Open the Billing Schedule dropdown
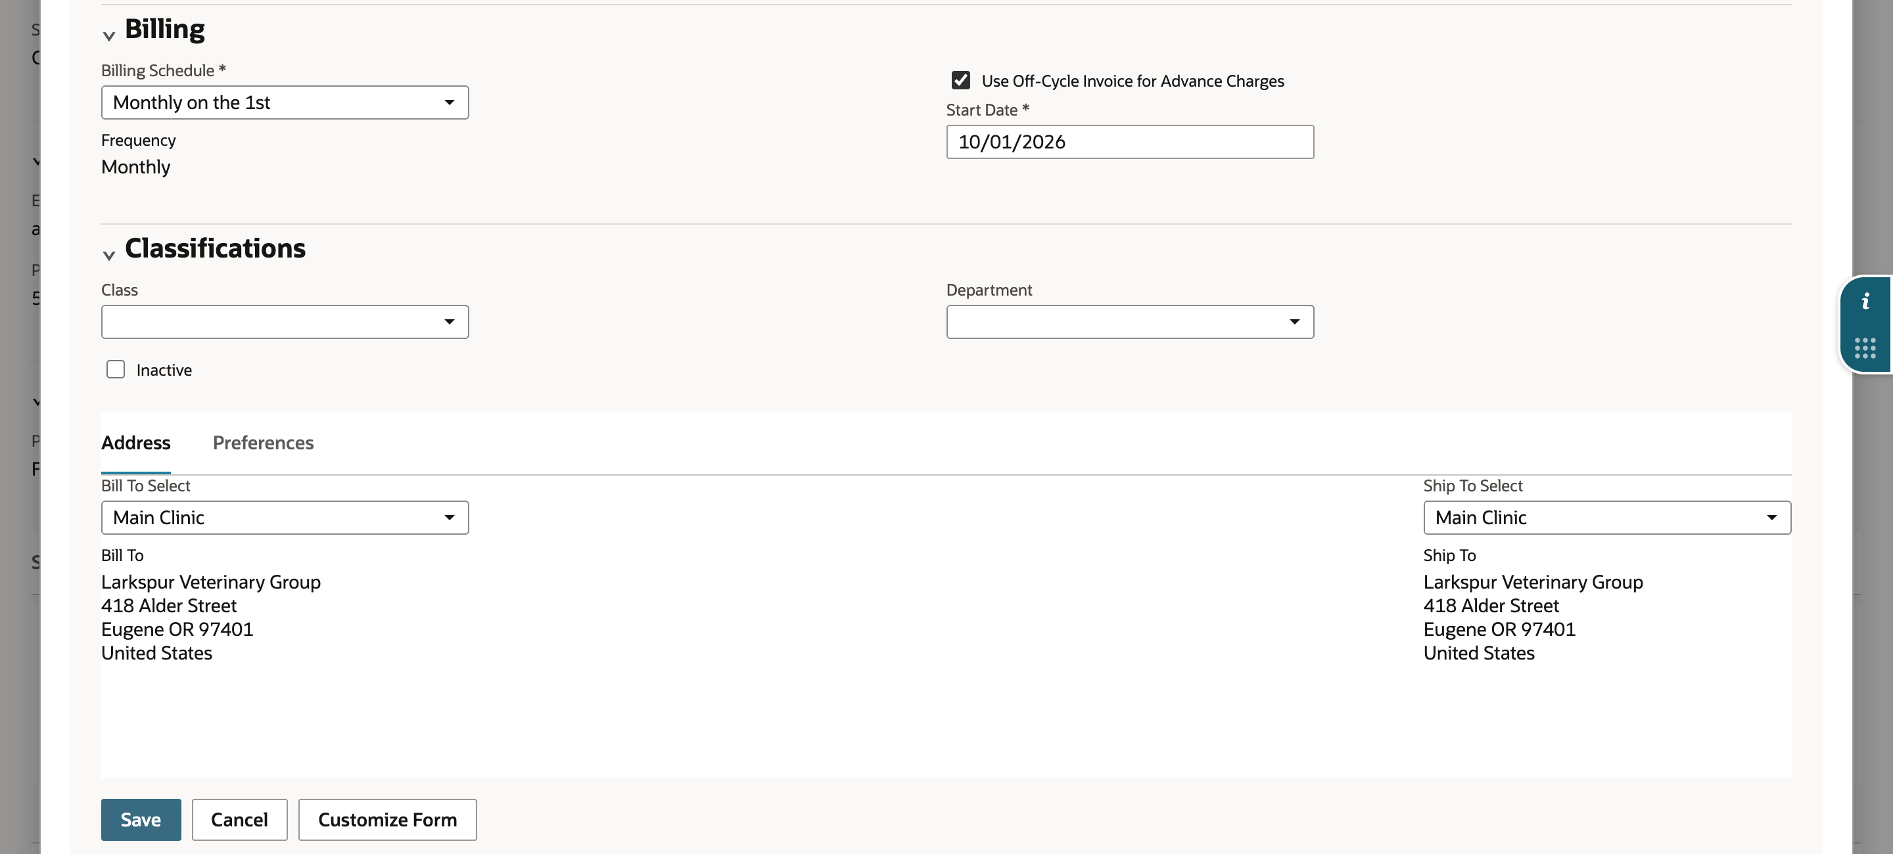 pos(285,102)
